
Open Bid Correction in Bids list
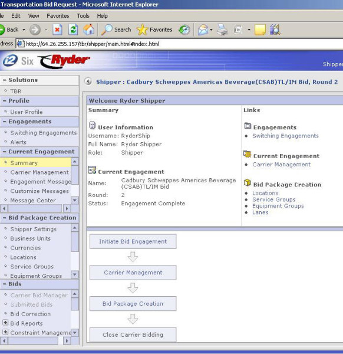(31, 314)
